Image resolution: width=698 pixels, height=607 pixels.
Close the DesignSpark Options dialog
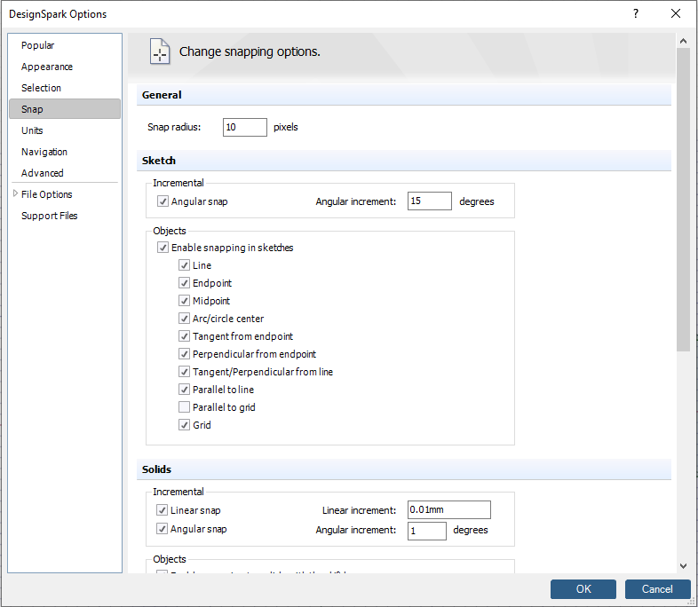(x=675, y=14)
